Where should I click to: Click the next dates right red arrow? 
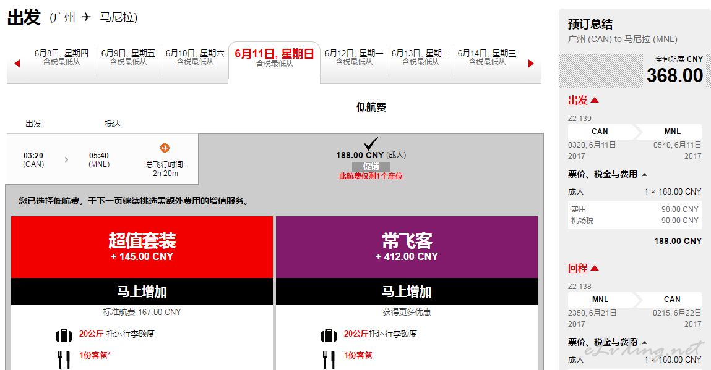(531, 63)
